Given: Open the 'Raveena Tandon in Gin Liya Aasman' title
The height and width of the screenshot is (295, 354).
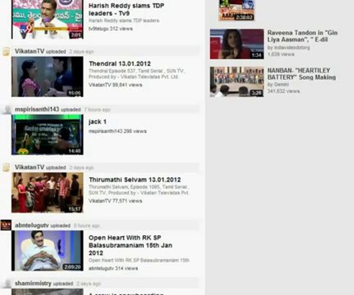Looking at the screenshot, I should click(x=302, y=36).
